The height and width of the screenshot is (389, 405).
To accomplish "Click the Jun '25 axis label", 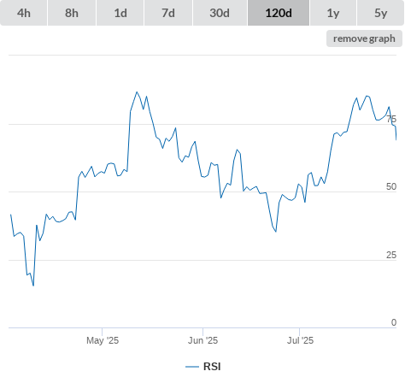I will pyautogui.click(x=202, y=340).
